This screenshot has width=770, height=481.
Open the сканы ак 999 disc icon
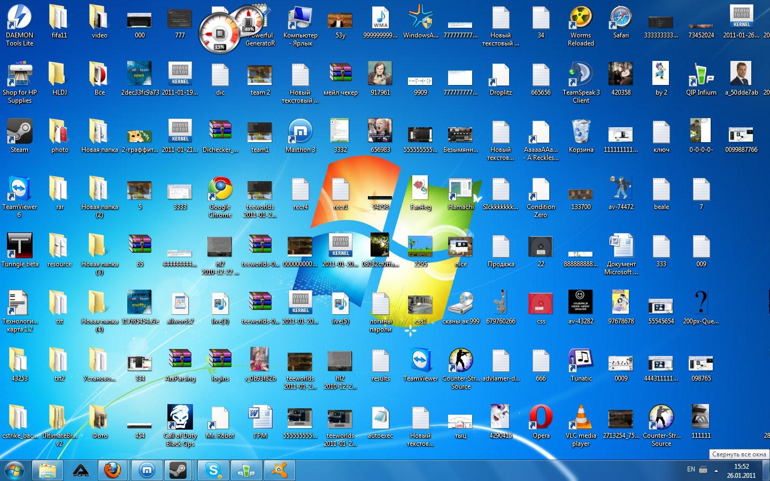[461, 307]
